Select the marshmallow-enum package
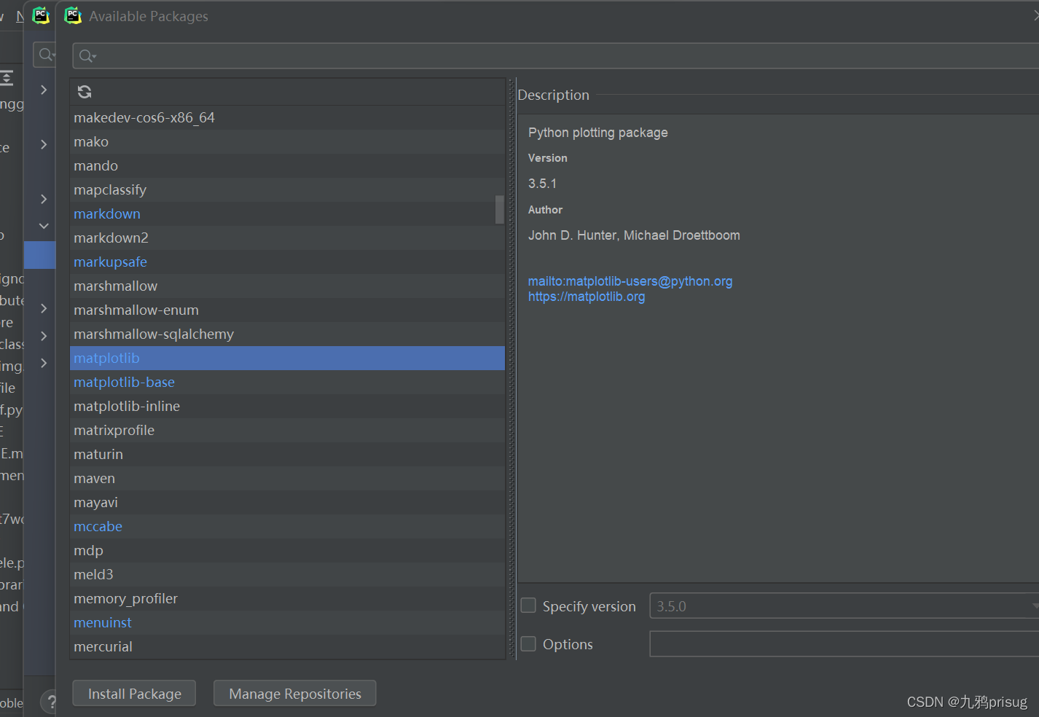Viewport: 1039px width, 717px height. pos(288,310)
